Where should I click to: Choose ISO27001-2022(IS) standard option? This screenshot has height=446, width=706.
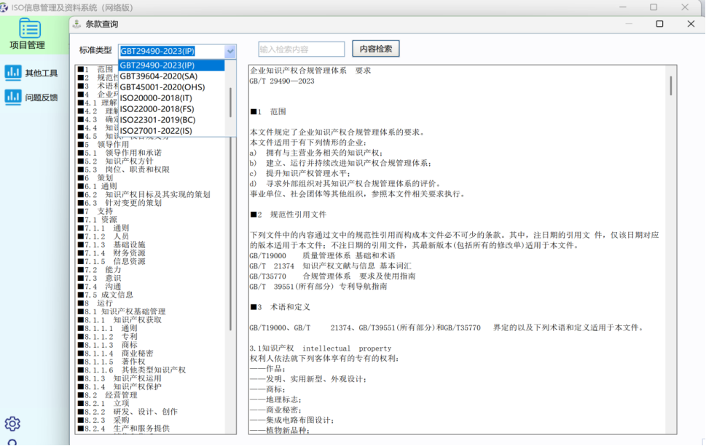(156, 131)
